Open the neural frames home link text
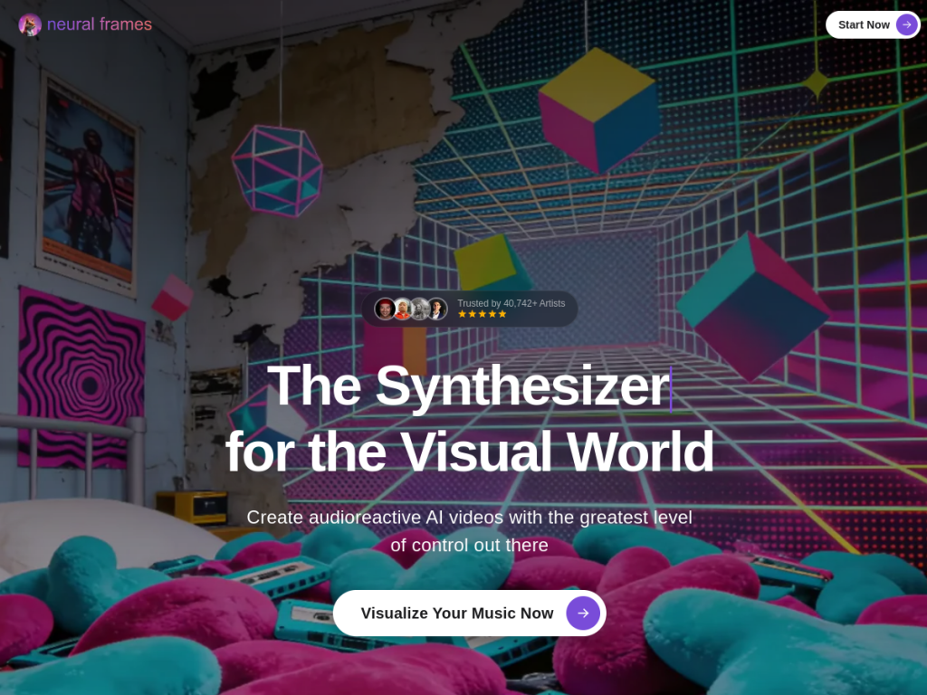This screenshot has width=927, height=695. 100,24
